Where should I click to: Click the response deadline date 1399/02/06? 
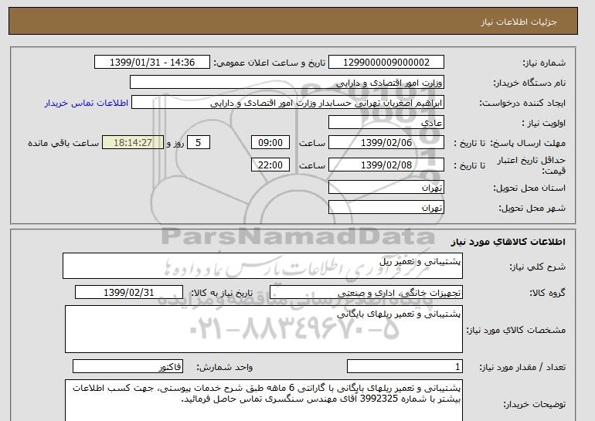(386, 143)
